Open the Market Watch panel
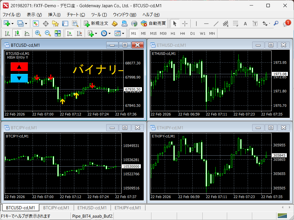This screenshot has height=220, width=294. click(x=36, y=23)
